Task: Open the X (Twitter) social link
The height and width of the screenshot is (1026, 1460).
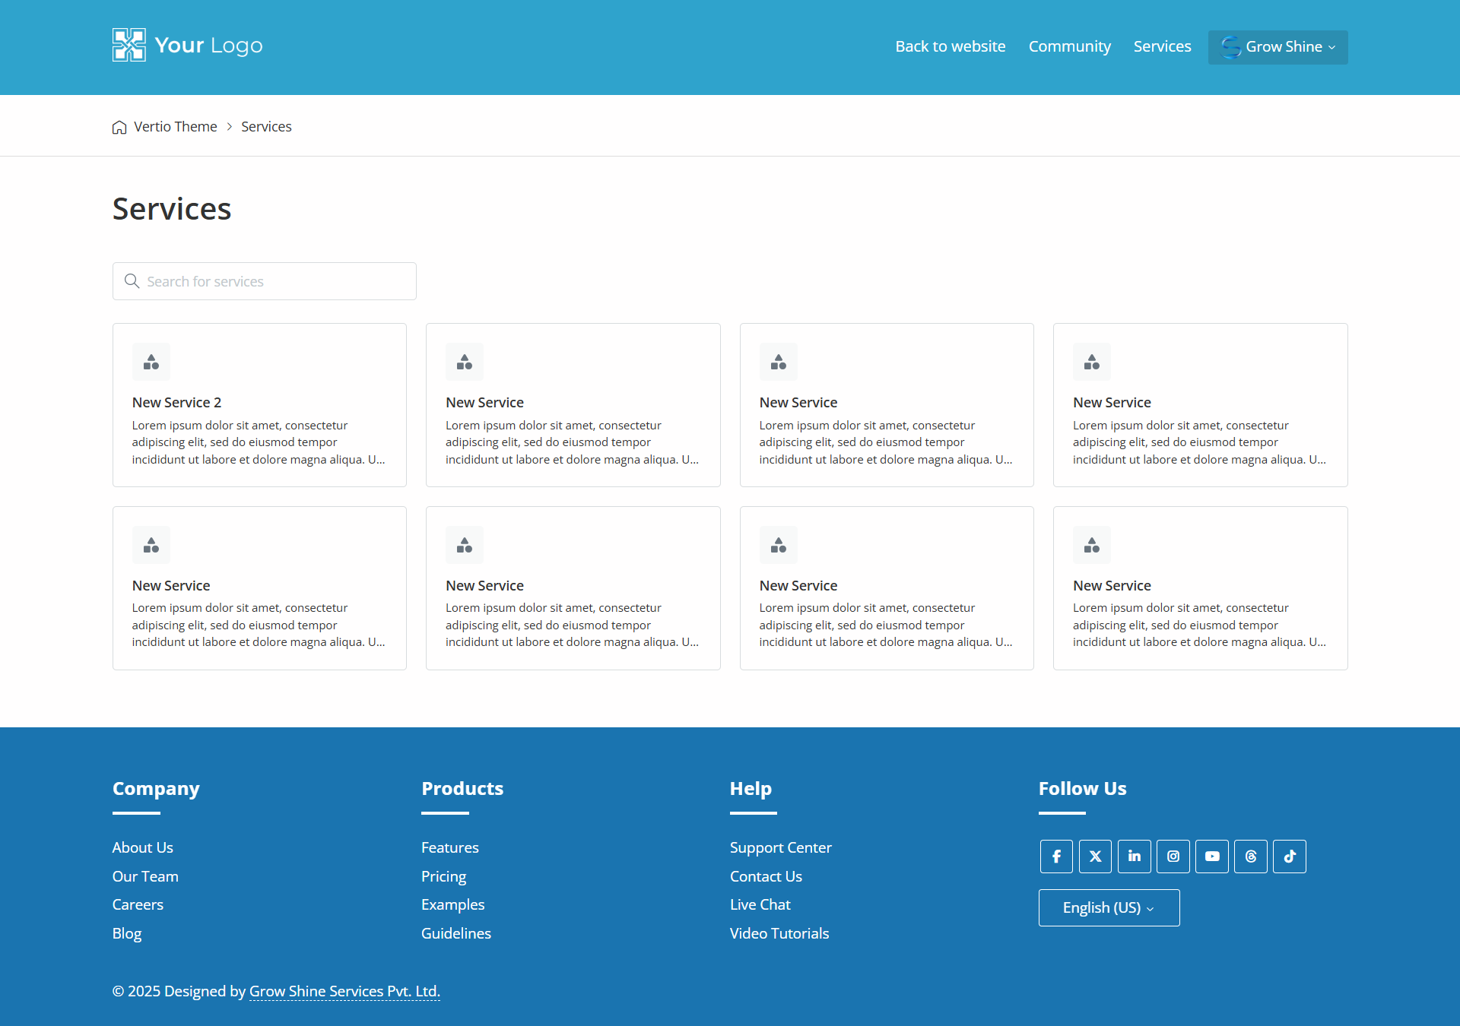Action: click(1095, 857)
